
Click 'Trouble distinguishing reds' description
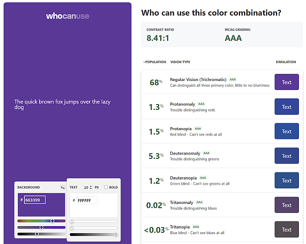tap(193, 110)
